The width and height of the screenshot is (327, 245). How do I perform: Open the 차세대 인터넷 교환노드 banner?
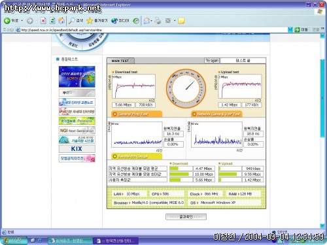click(77, 102)
